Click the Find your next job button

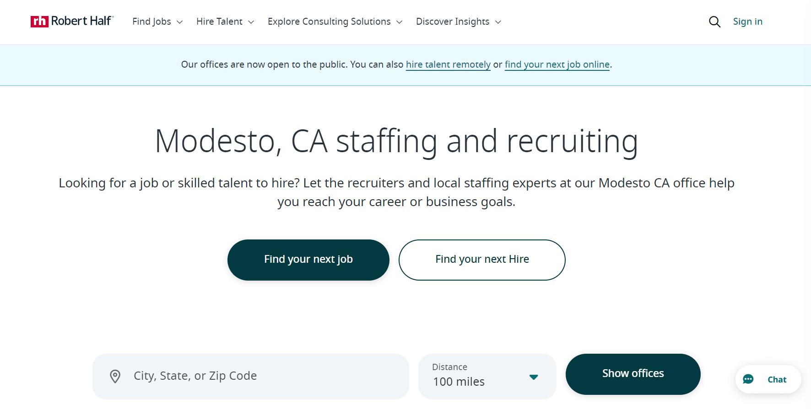(x=308, y=260)
